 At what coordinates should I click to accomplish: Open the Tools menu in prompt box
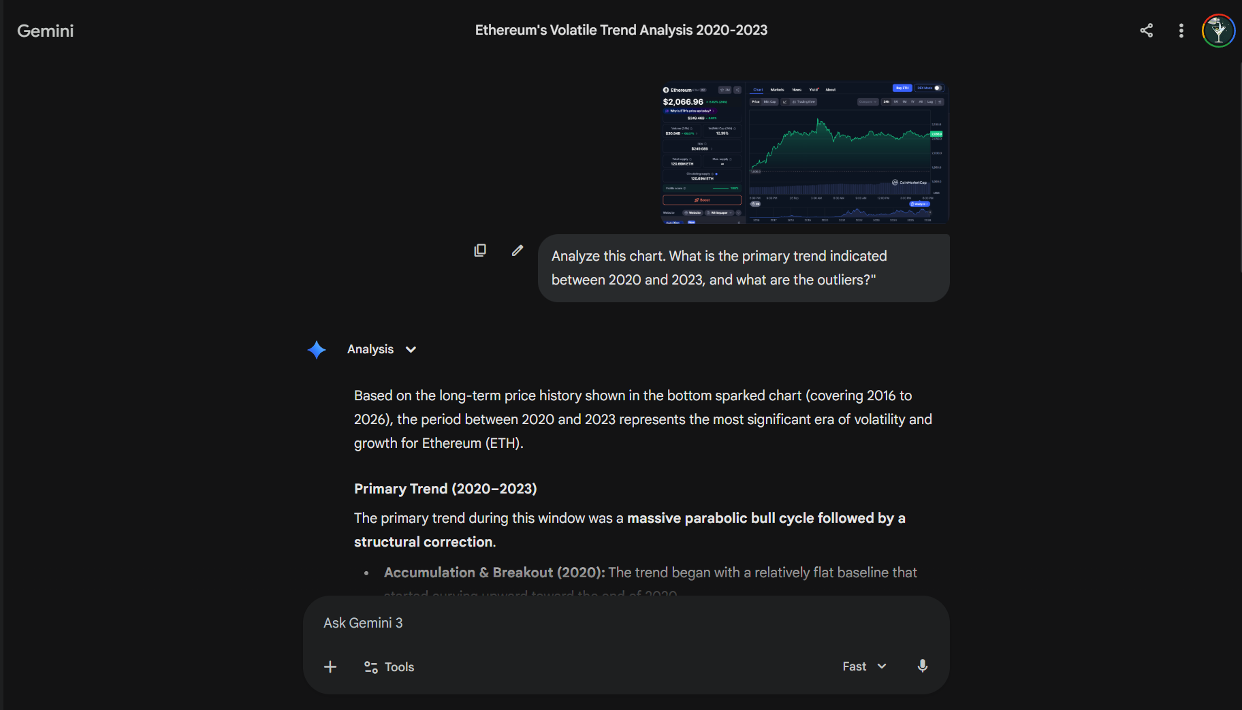click(389, 667)
